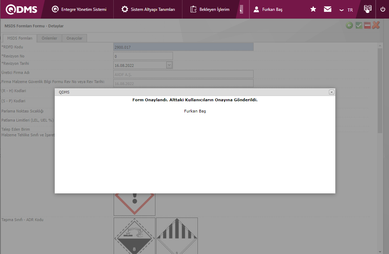Viewport: 389px width, 254px height.
Task: Click the power logout icon
Action: [x=383, y=9]
